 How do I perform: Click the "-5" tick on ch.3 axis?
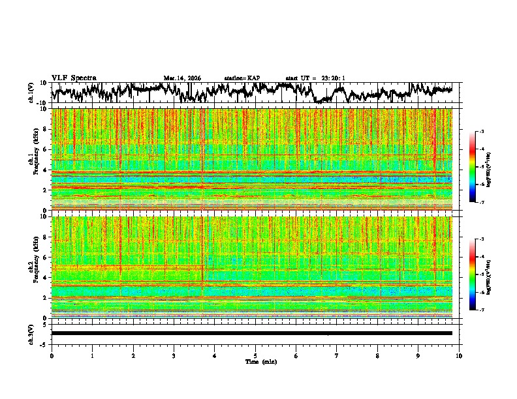click(x=44, y=345)
